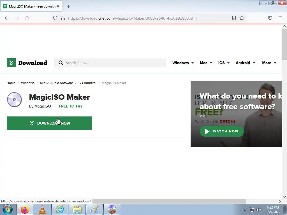The height and width of the screenshot is (215, 287).
Task: Reload the page with the refresh icon
Action: click(27, 18)
